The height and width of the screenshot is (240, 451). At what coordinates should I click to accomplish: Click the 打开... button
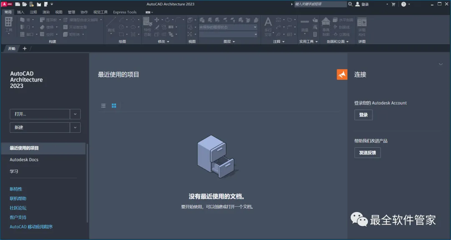[x=40, y=114]
